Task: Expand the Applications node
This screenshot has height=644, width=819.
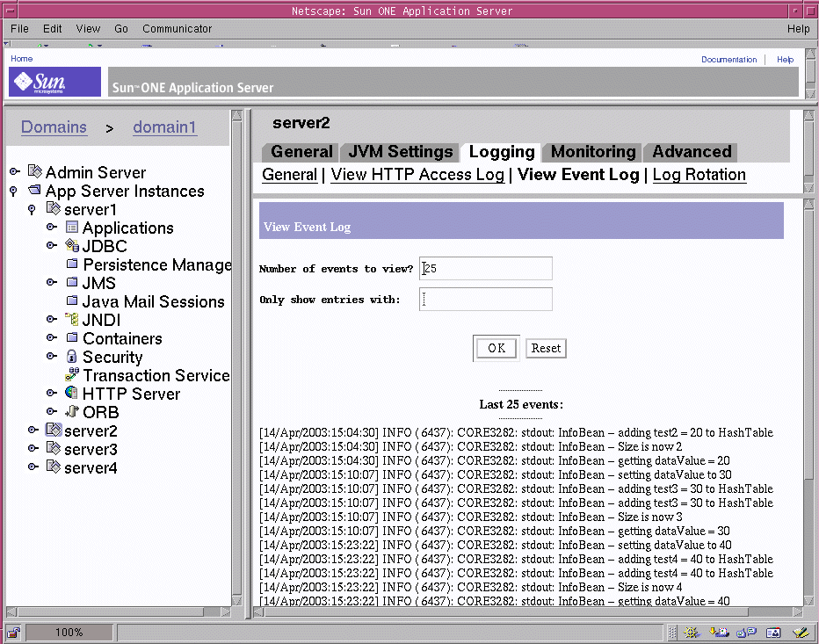Action: [51, 227]
